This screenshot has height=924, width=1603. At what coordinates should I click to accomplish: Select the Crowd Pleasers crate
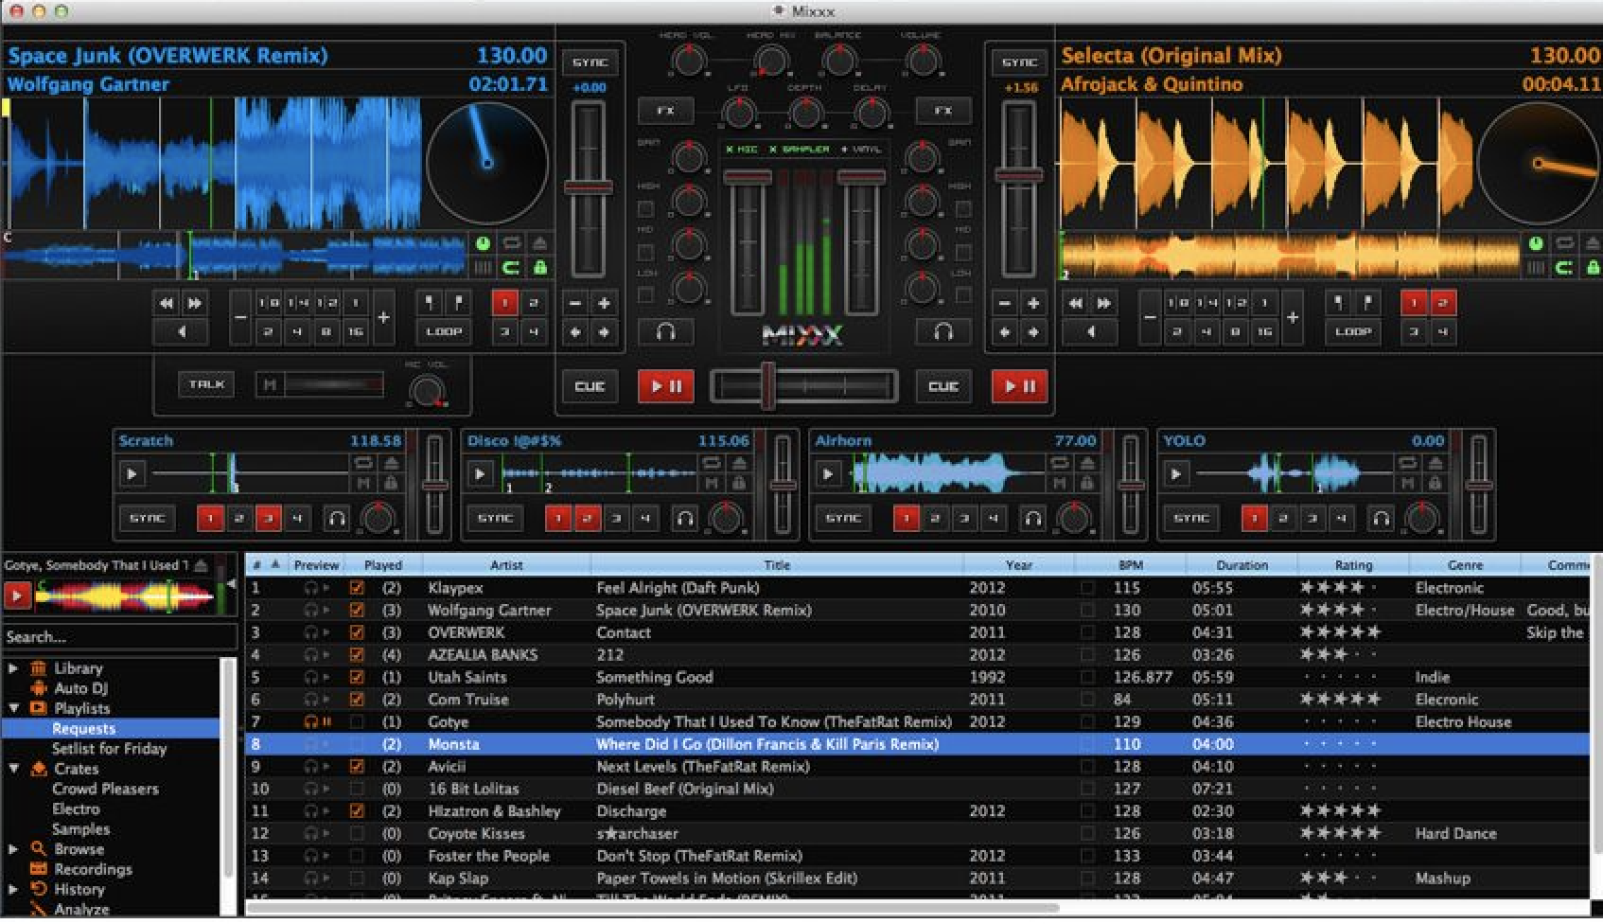pos(105,790)
